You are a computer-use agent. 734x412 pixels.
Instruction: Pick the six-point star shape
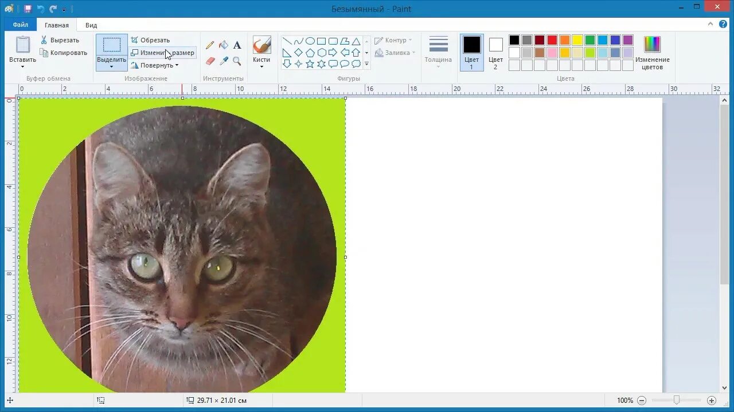[x=321, y=64]
